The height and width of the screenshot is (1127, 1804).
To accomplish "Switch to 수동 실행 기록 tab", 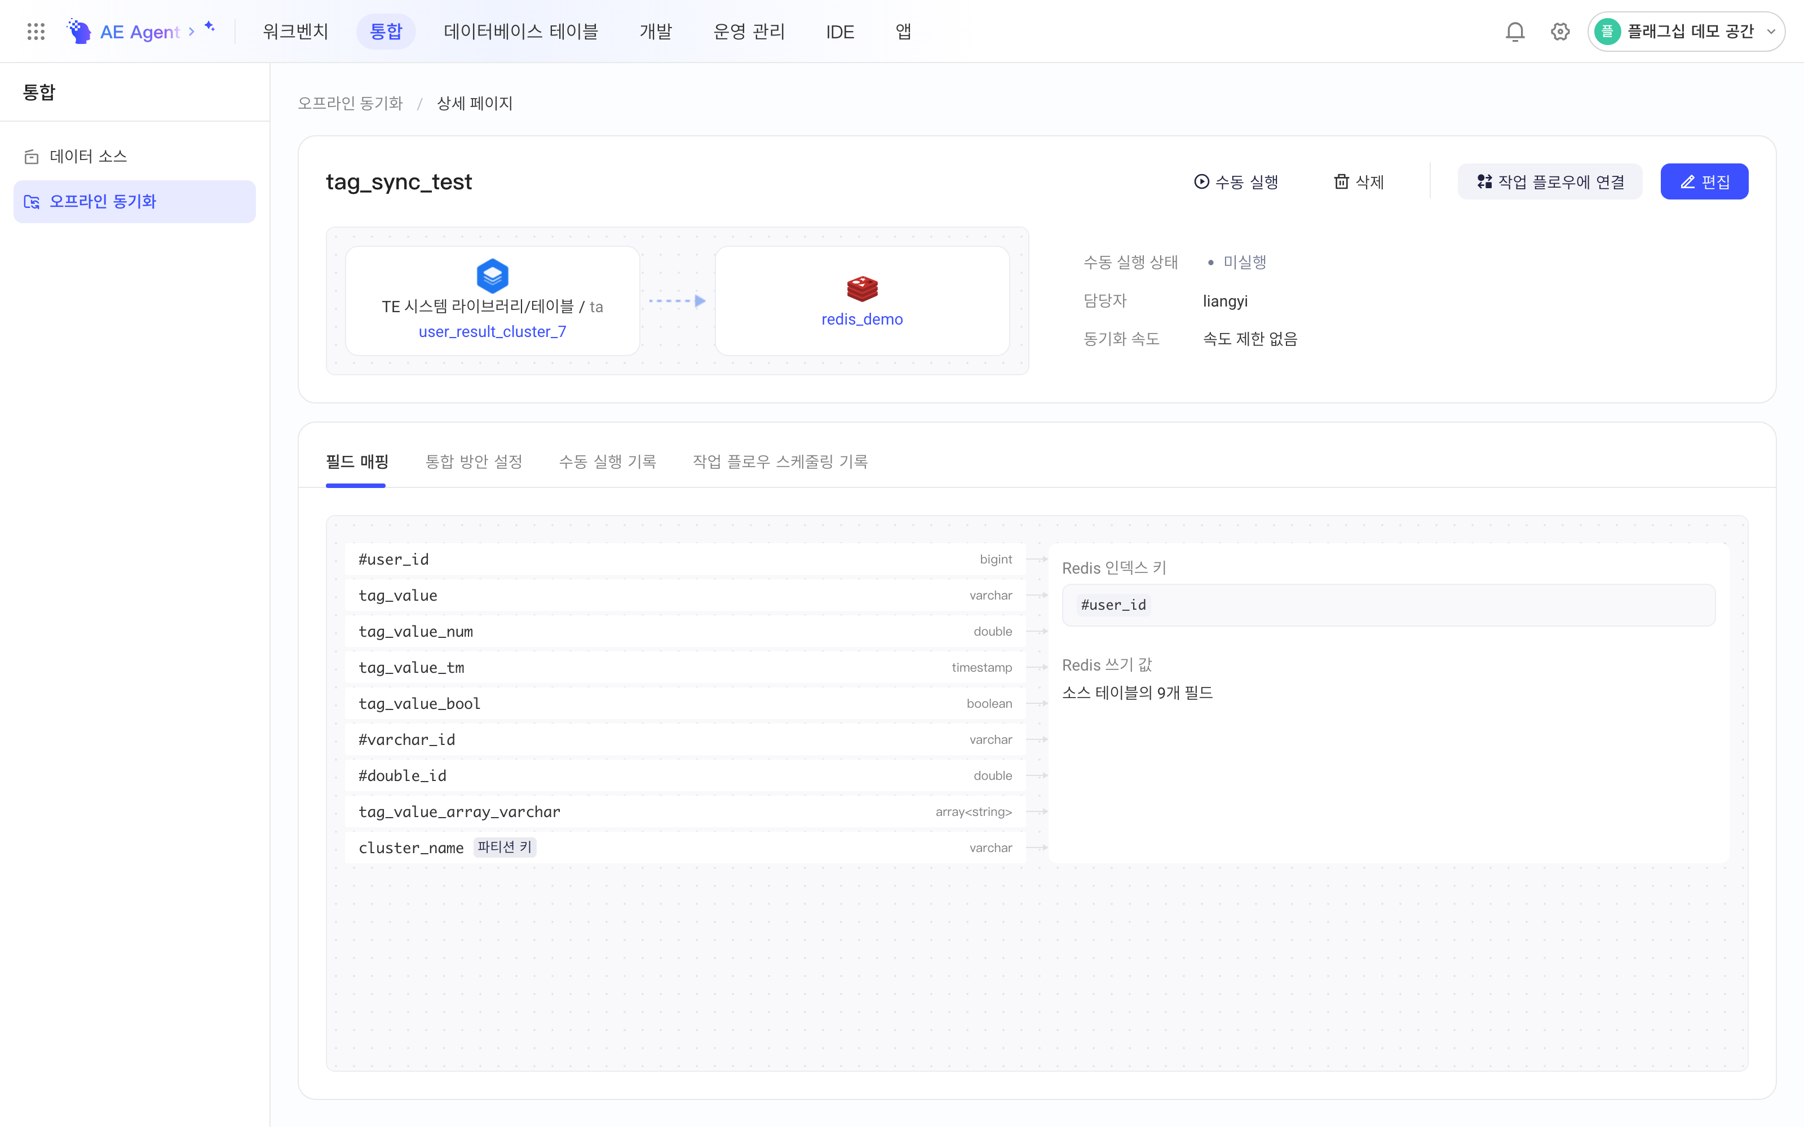I will pos(608,462).
